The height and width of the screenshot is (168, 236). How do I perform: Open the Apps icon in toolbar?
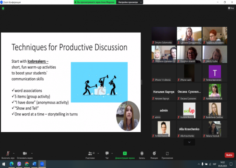tap(168, 153)
